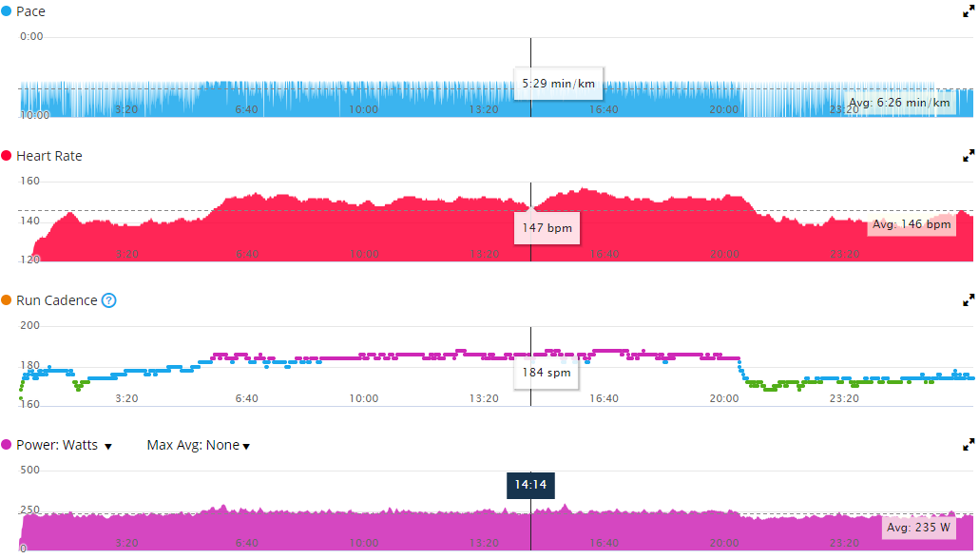Viewport: 979px width, 558px height.
Task: Select the Avg: 146 bpm label
Action: tap(911, 225)
